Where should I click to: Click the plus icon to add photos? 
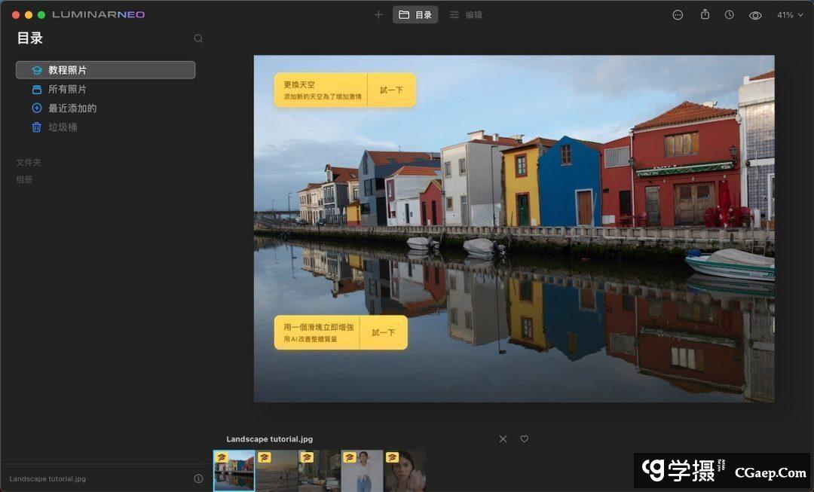coord(378,15)
